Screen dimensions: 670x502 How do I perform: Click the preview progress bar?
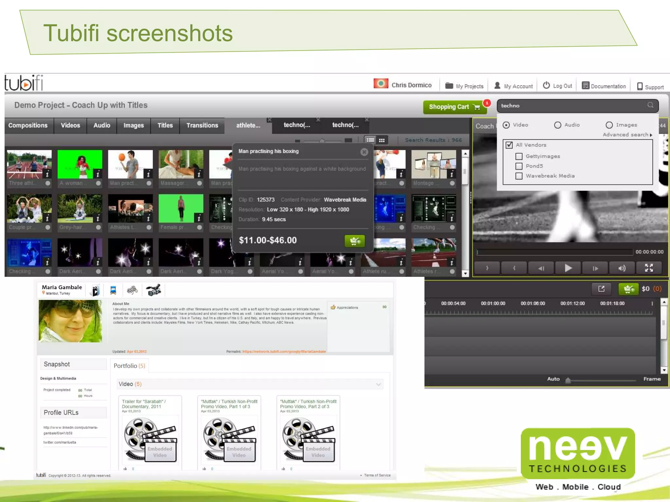555,252
